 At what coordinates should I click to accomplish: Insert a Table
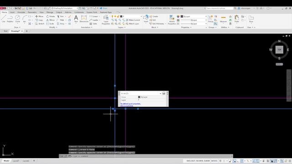point(93,24)
